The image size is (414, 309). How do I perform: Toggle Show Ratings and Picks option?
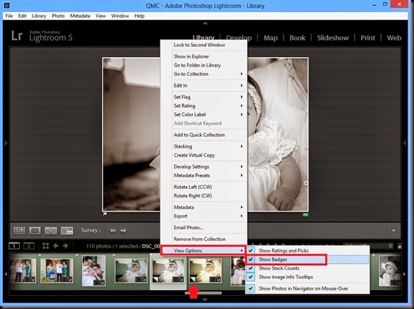[x=308, y=250]
